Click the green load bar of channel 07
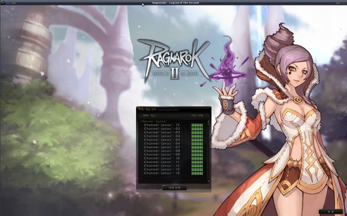 pos(197,147)
